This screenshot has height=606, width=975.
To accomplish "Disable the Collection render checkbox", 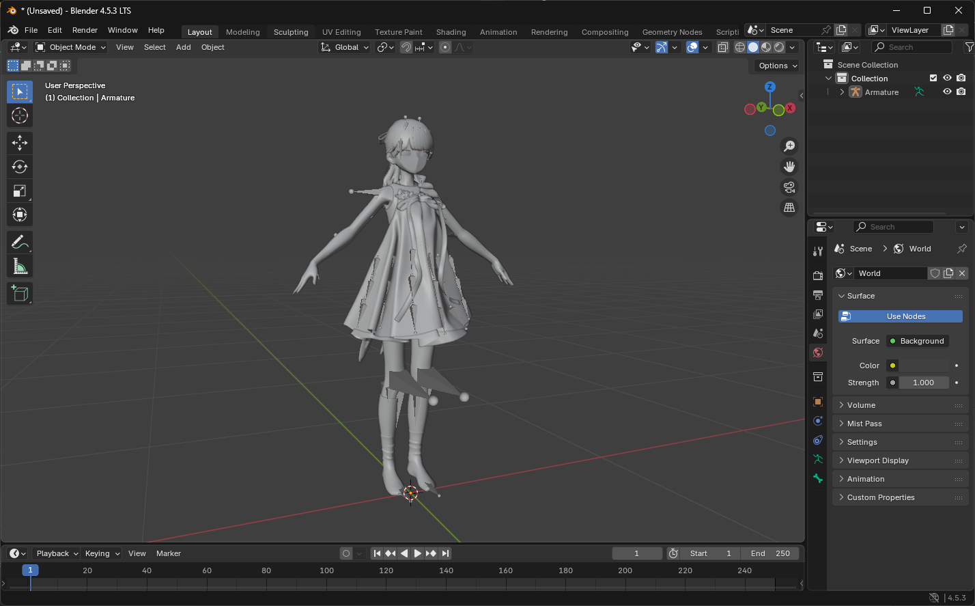I will click(x=934, y=78).
